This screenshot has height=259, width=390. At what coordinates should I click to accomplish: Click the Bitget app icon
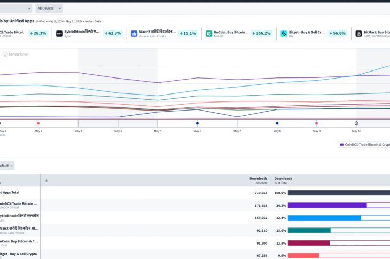284,33
